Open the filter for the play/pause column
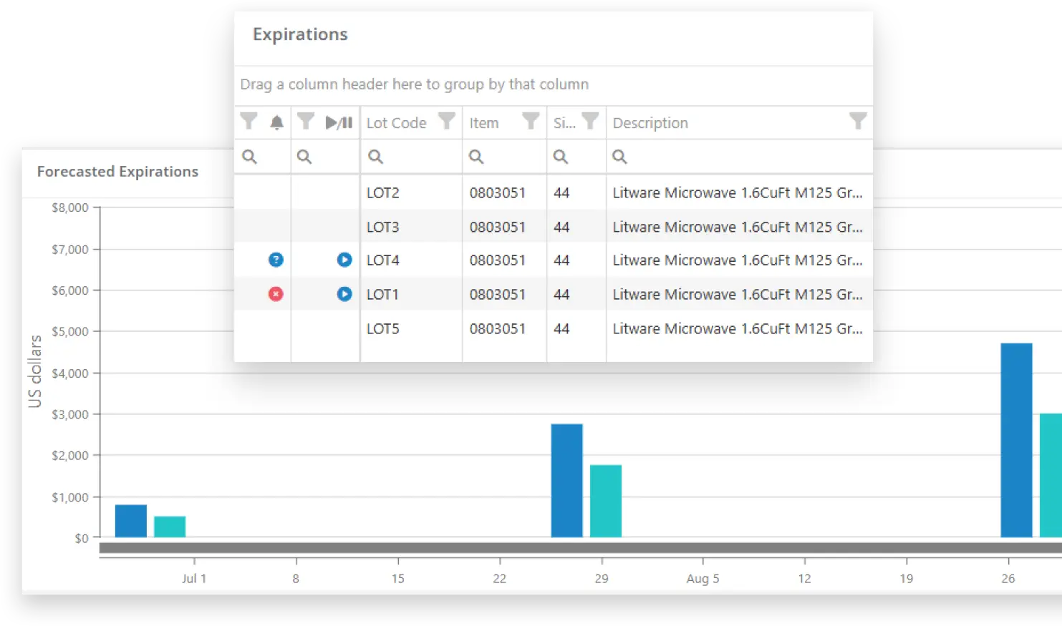 click(306, 122)
